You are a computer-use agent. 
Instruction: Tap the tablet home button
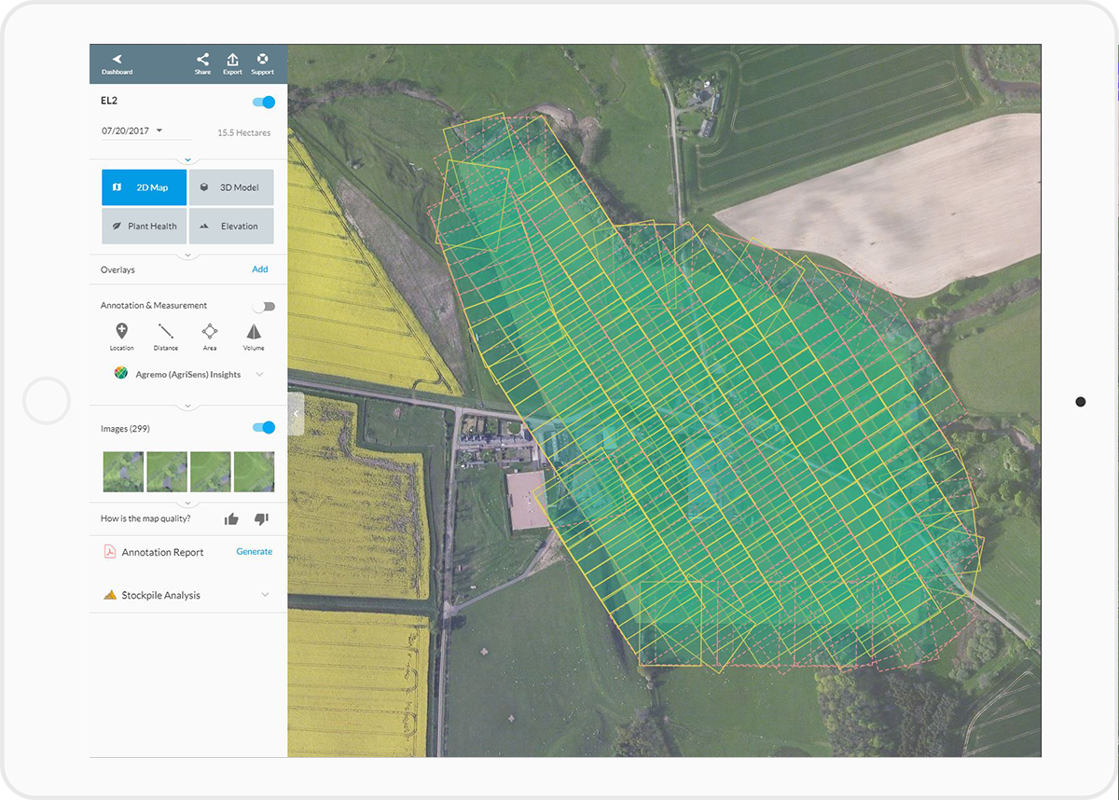coord(47,401)
